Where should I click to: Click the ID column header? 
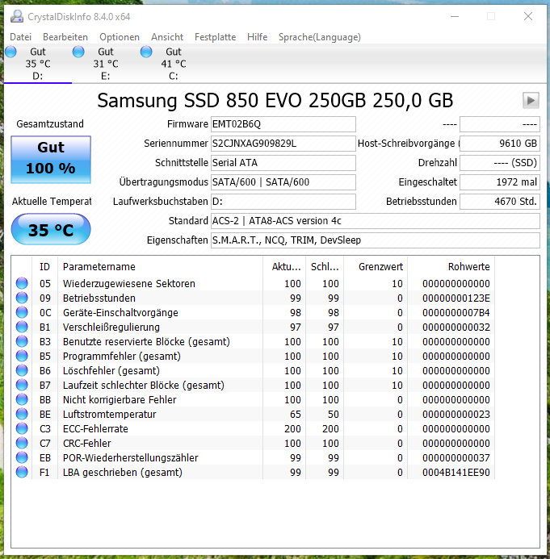click(44, 267)
